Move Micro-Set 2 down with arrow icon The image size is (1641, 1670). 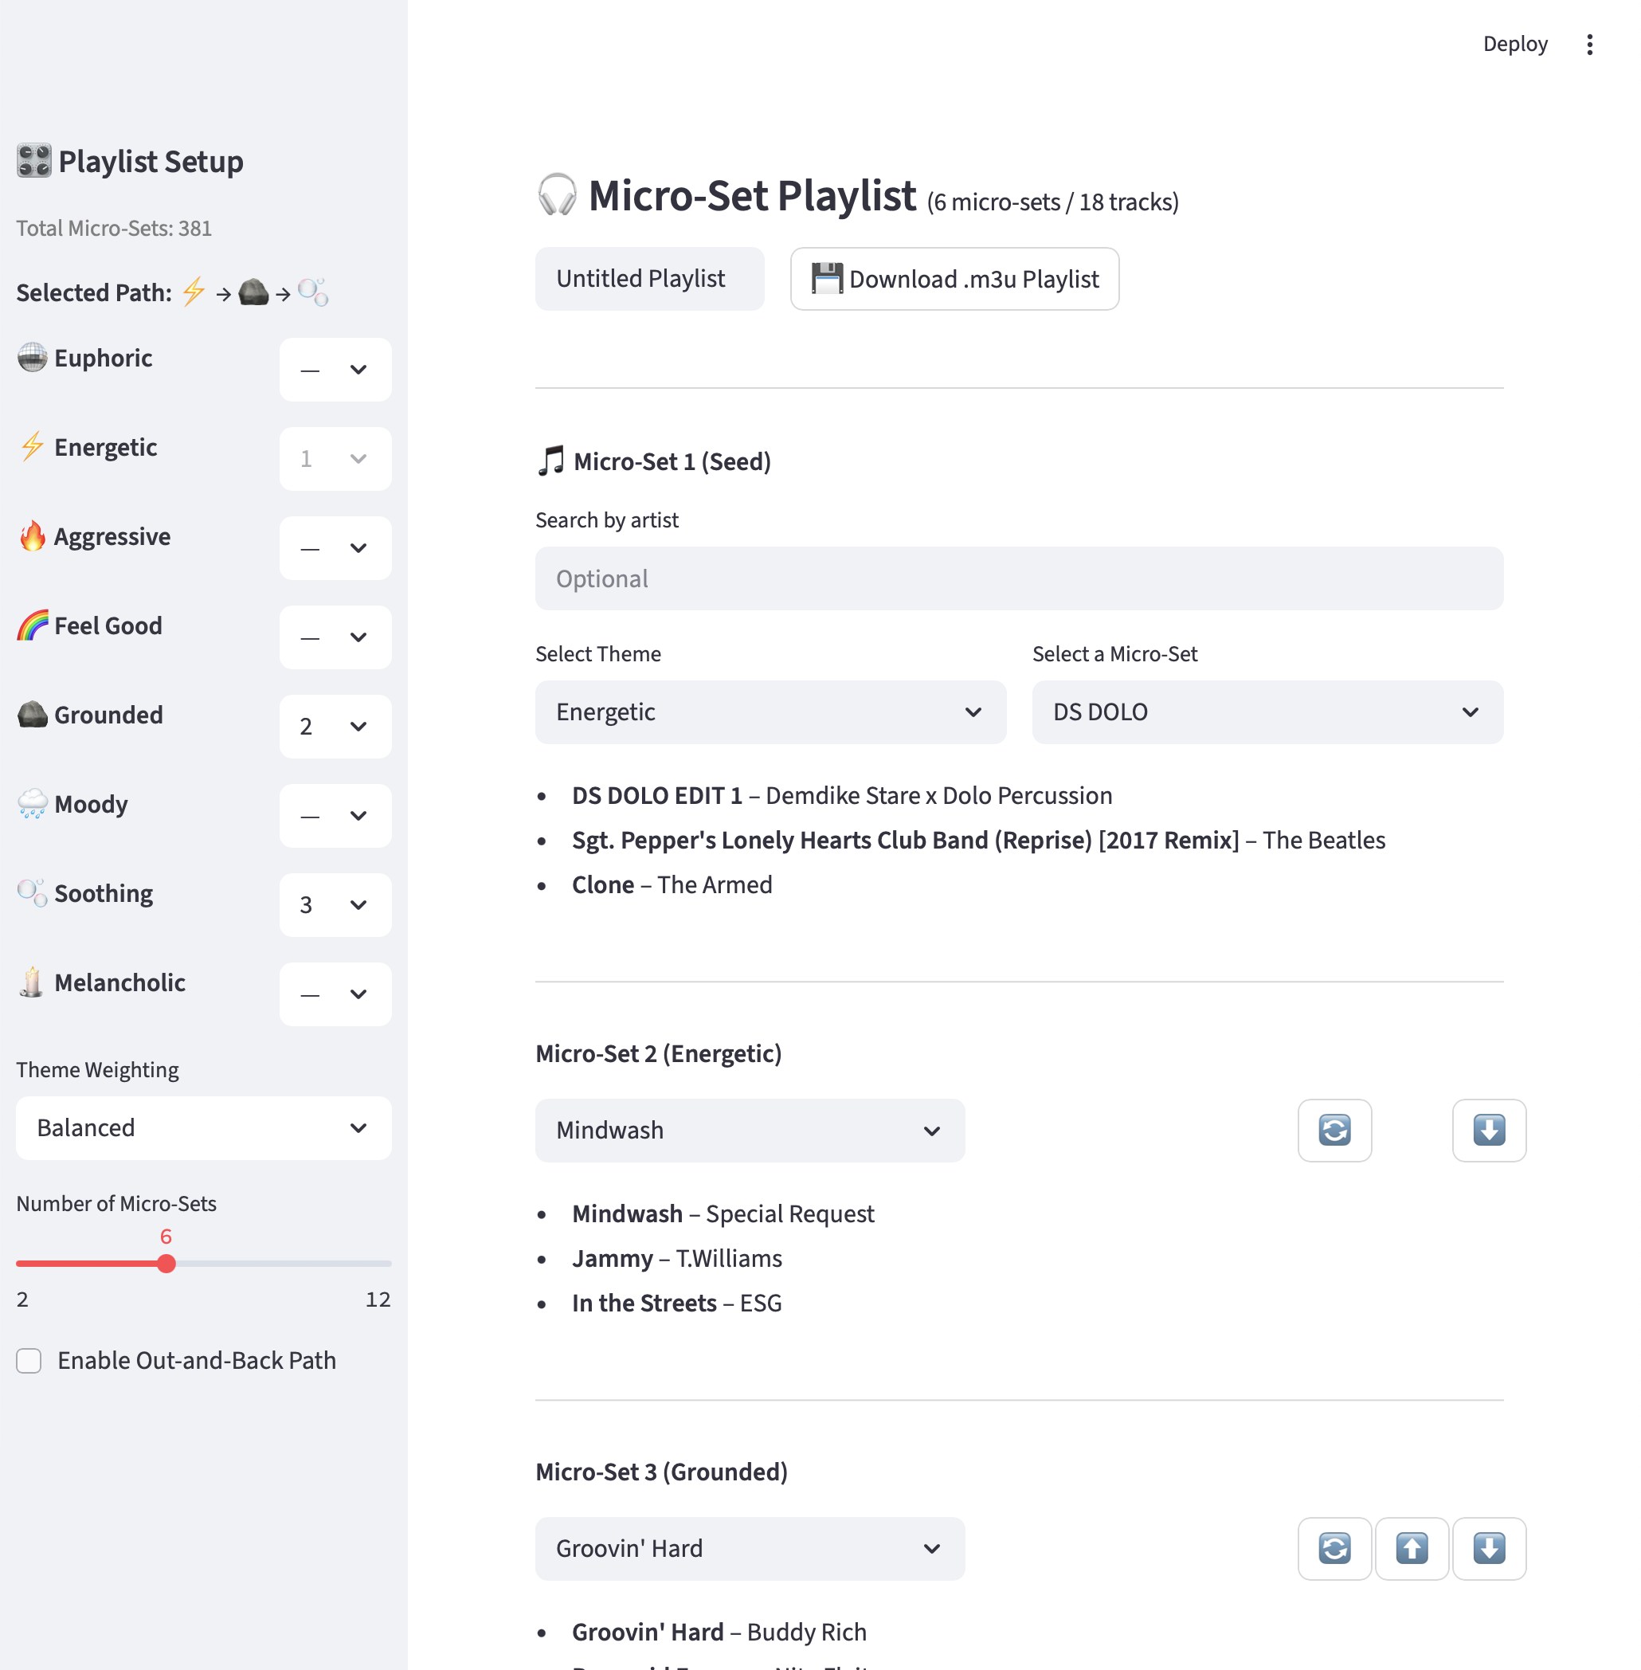click(1488, 1130)
